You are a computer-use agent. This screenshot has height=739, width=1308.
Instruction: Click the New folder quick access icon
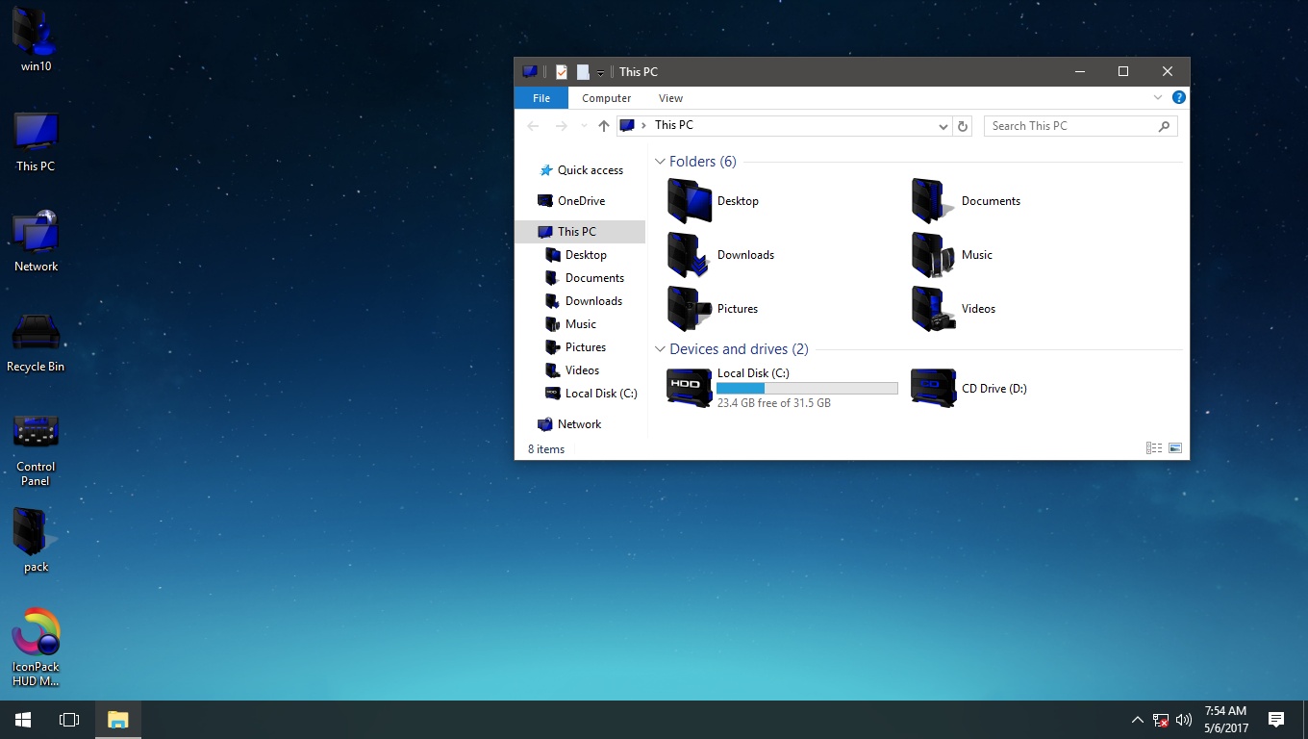583,72
